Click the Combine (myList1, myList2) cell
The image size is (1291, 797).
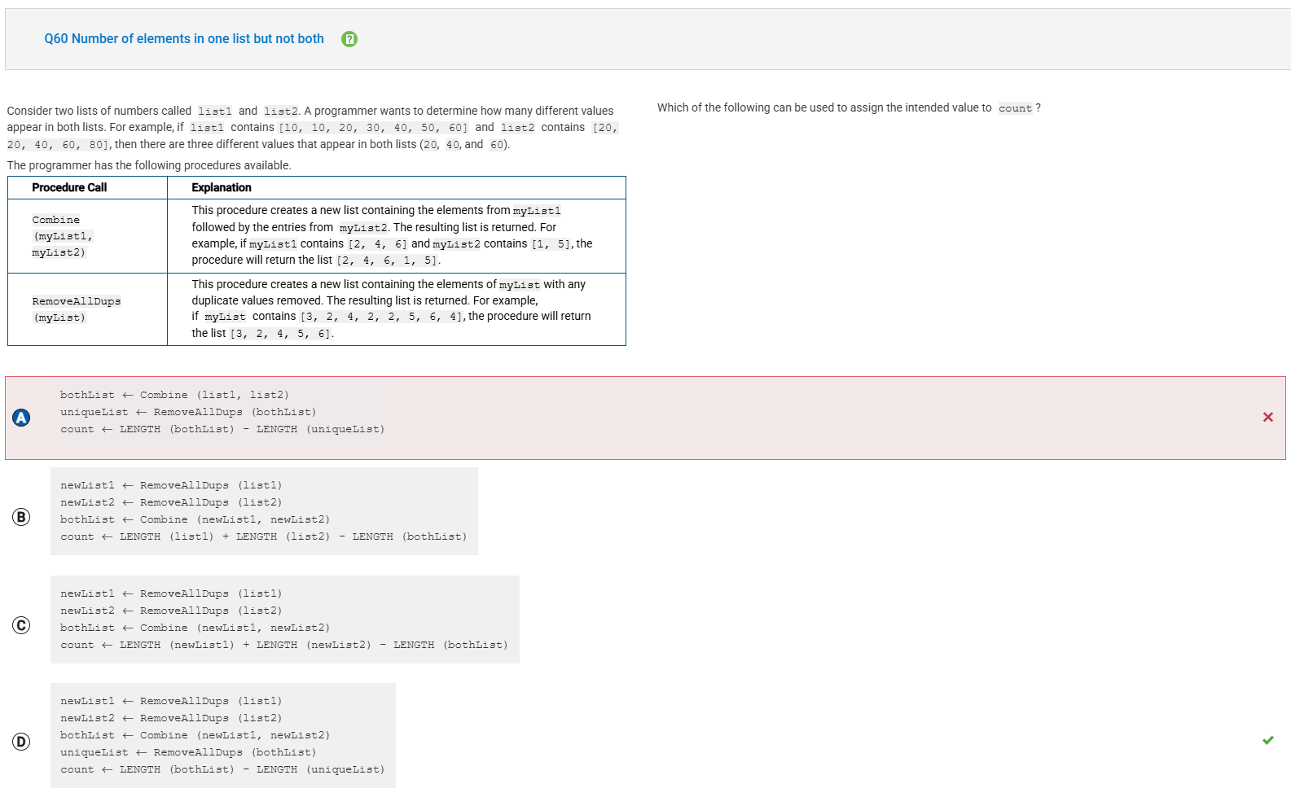[87, 236]
